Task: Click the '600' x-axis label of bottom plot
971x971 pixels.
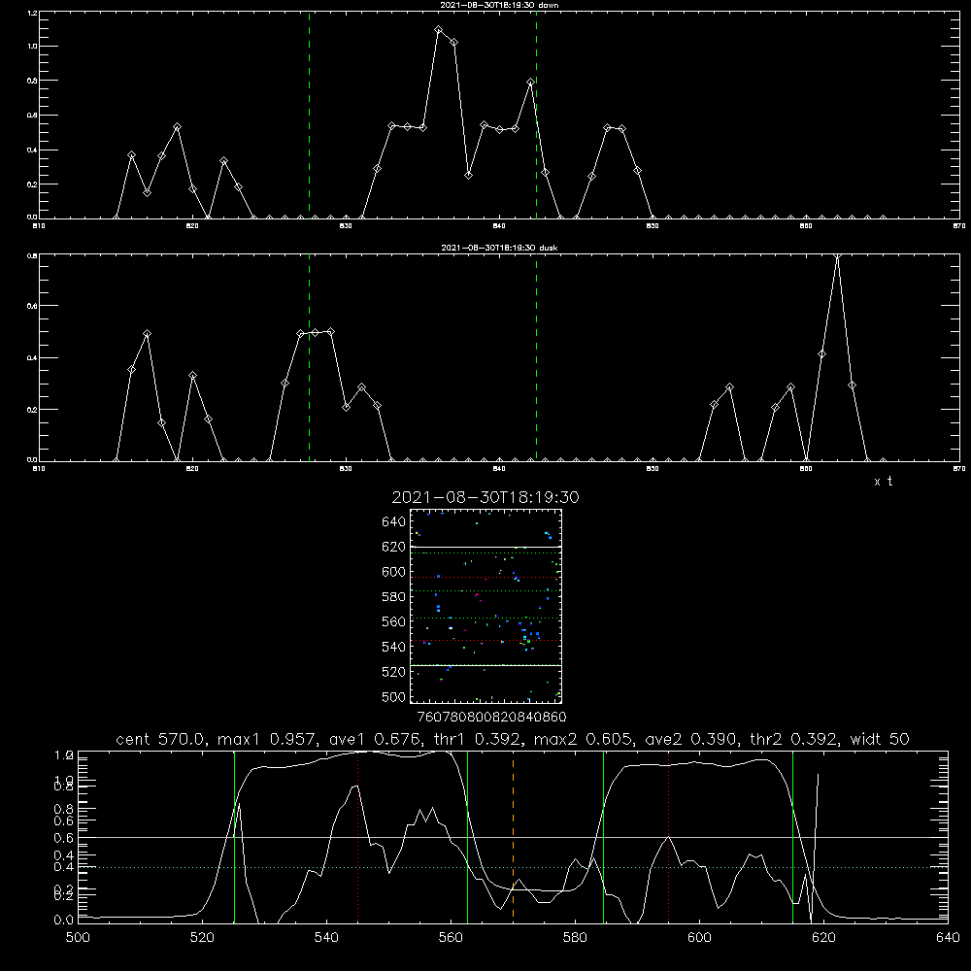Action: pyautogui.click(x=700, y=938)
